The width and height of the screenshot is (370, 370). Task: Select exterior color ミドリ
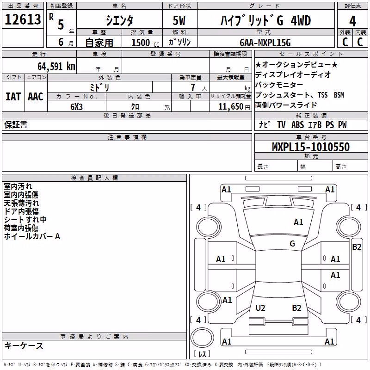(99, 87)
